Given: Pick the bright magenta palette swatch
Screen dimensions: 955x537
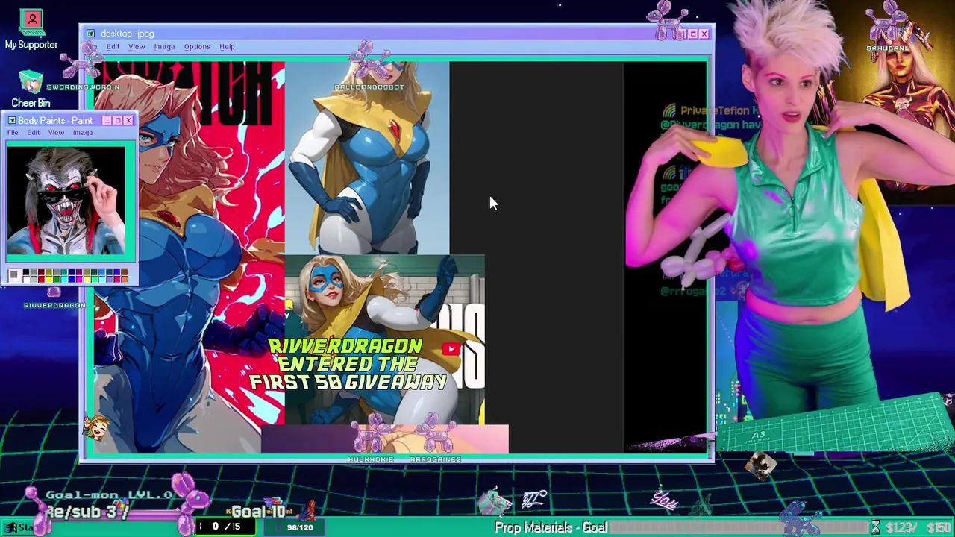Looking at the screenshot, I should tap(79, 280).
